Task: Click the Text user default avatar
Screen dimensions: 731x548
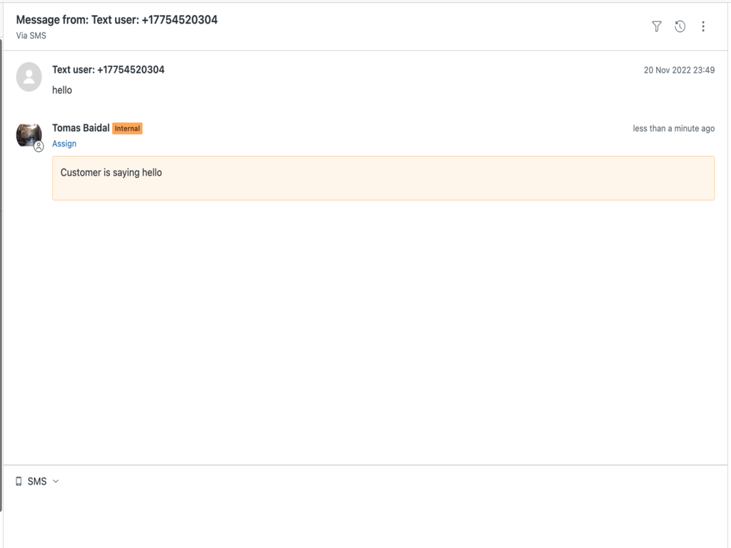Action: [29, 76]
